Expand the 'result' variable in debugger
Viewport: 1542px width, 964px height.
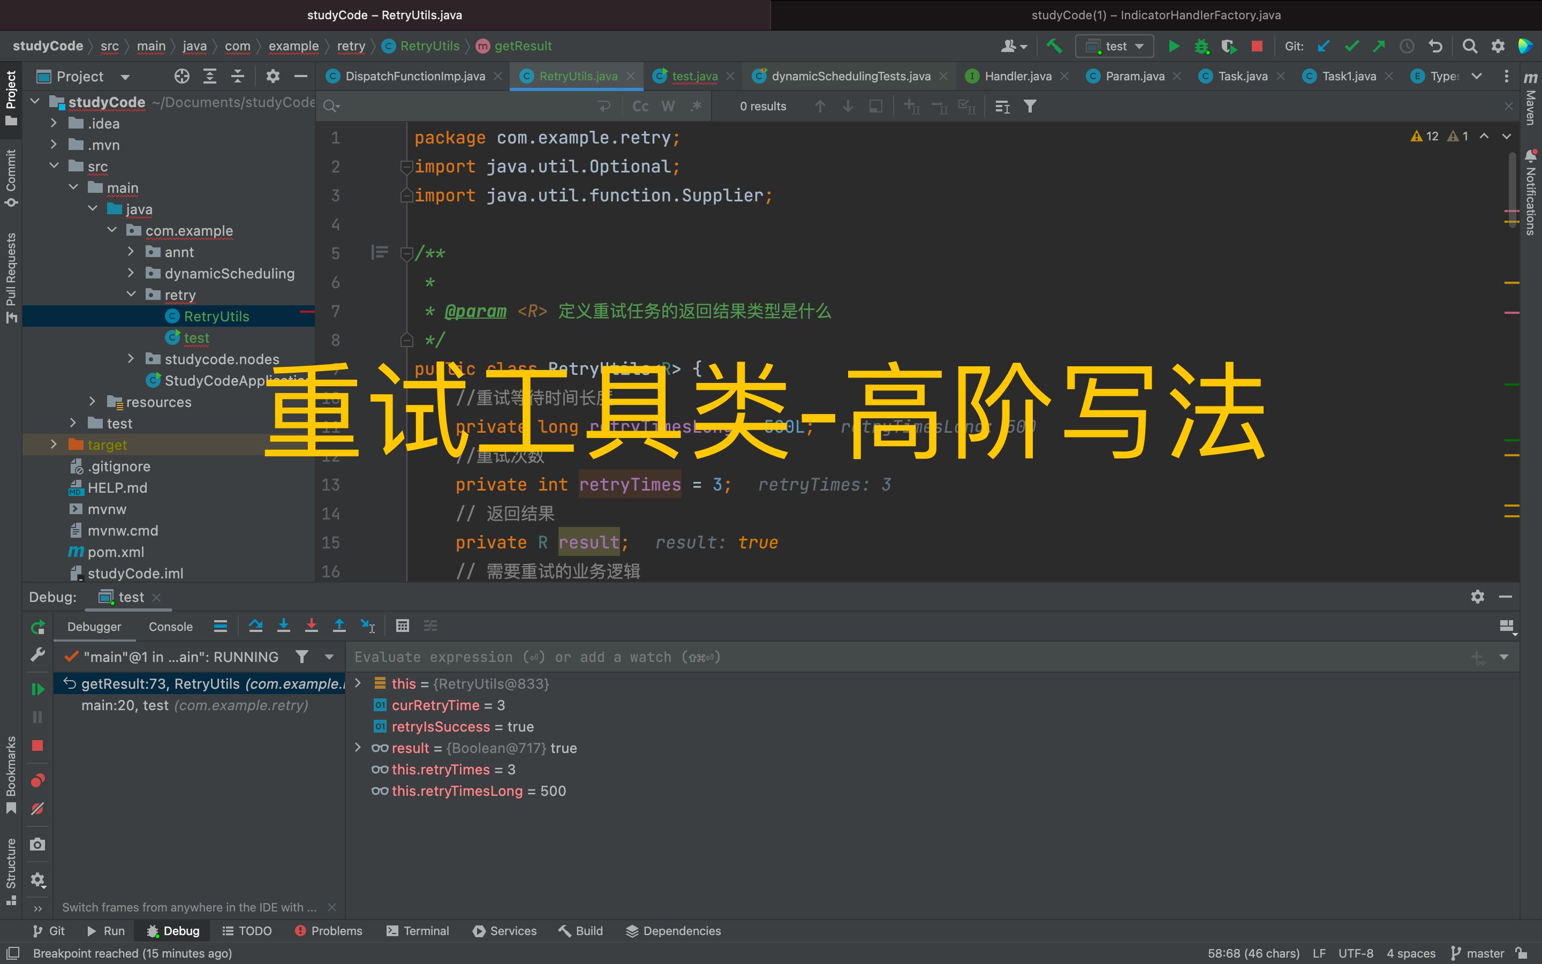pyautogui.click(x=359, y=748)
